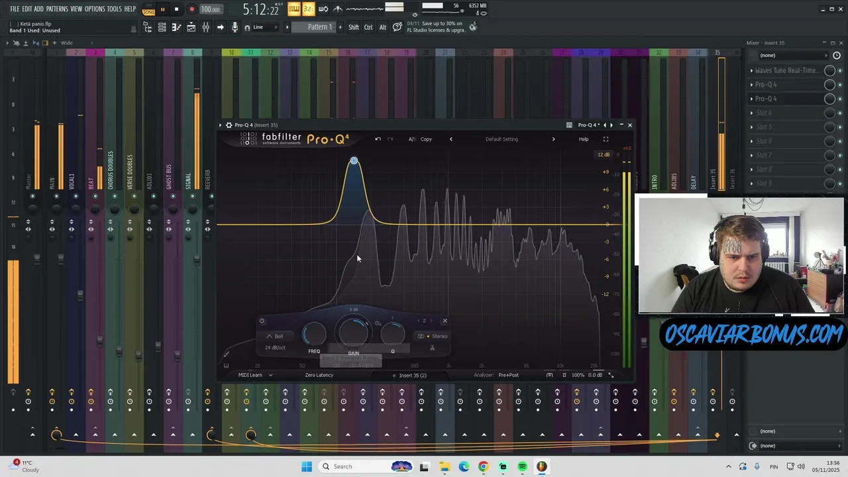This screenshot has height=477, width=848.
Task: Click the tempo field showing 100
Action: point(211,9)
